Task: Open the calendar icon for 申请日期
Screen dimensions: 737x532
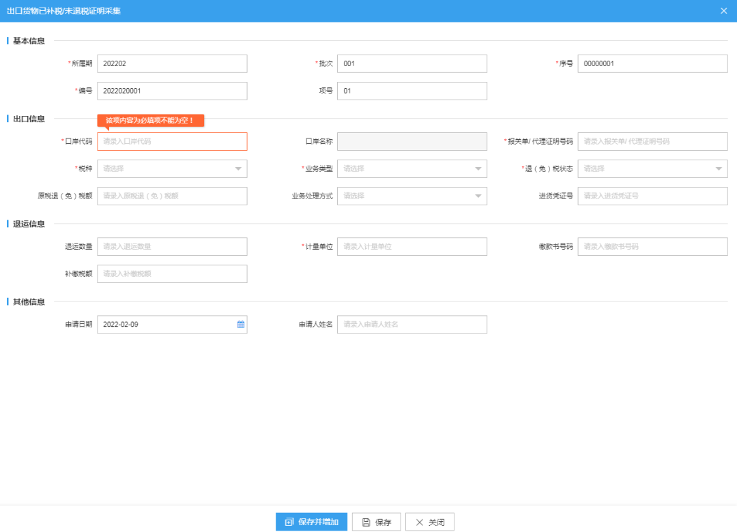Action: [x=240, y=325]
